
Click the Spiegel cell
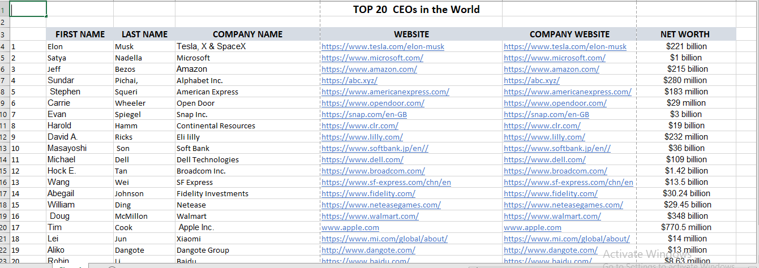pyautogui.click(x=144, y=114)
